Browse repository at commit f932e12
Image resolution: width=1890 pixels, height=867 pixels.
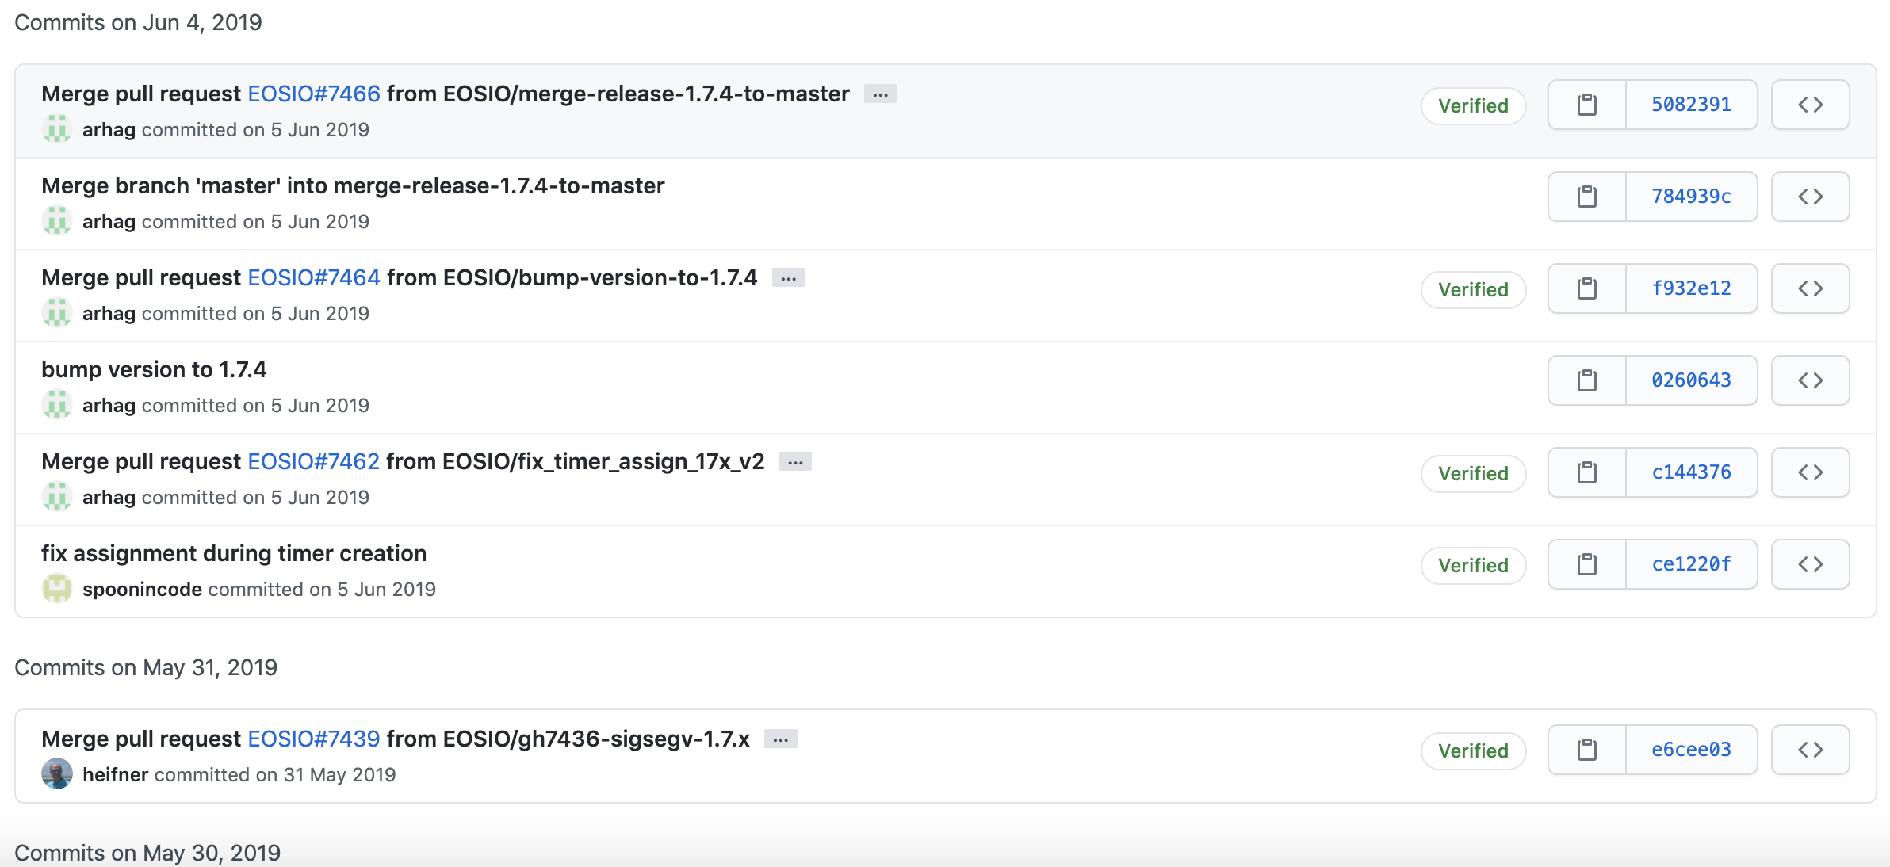pos(1810,288)
